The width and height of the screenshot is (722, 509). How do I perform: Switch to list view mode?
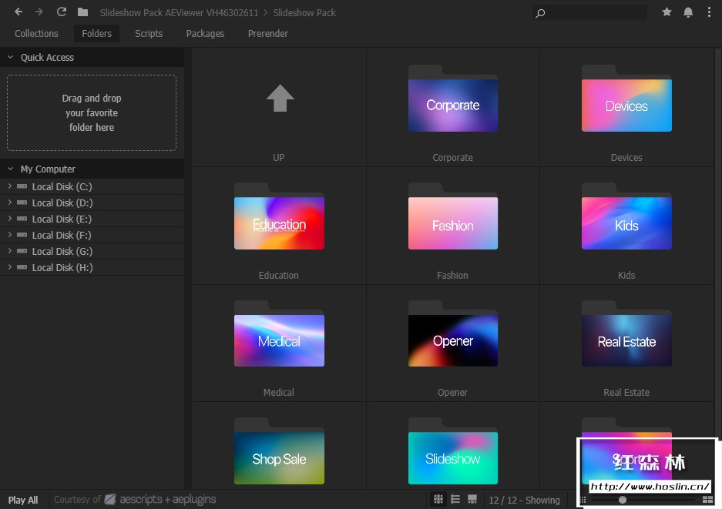pyautogui.click(x=455, y=500)
